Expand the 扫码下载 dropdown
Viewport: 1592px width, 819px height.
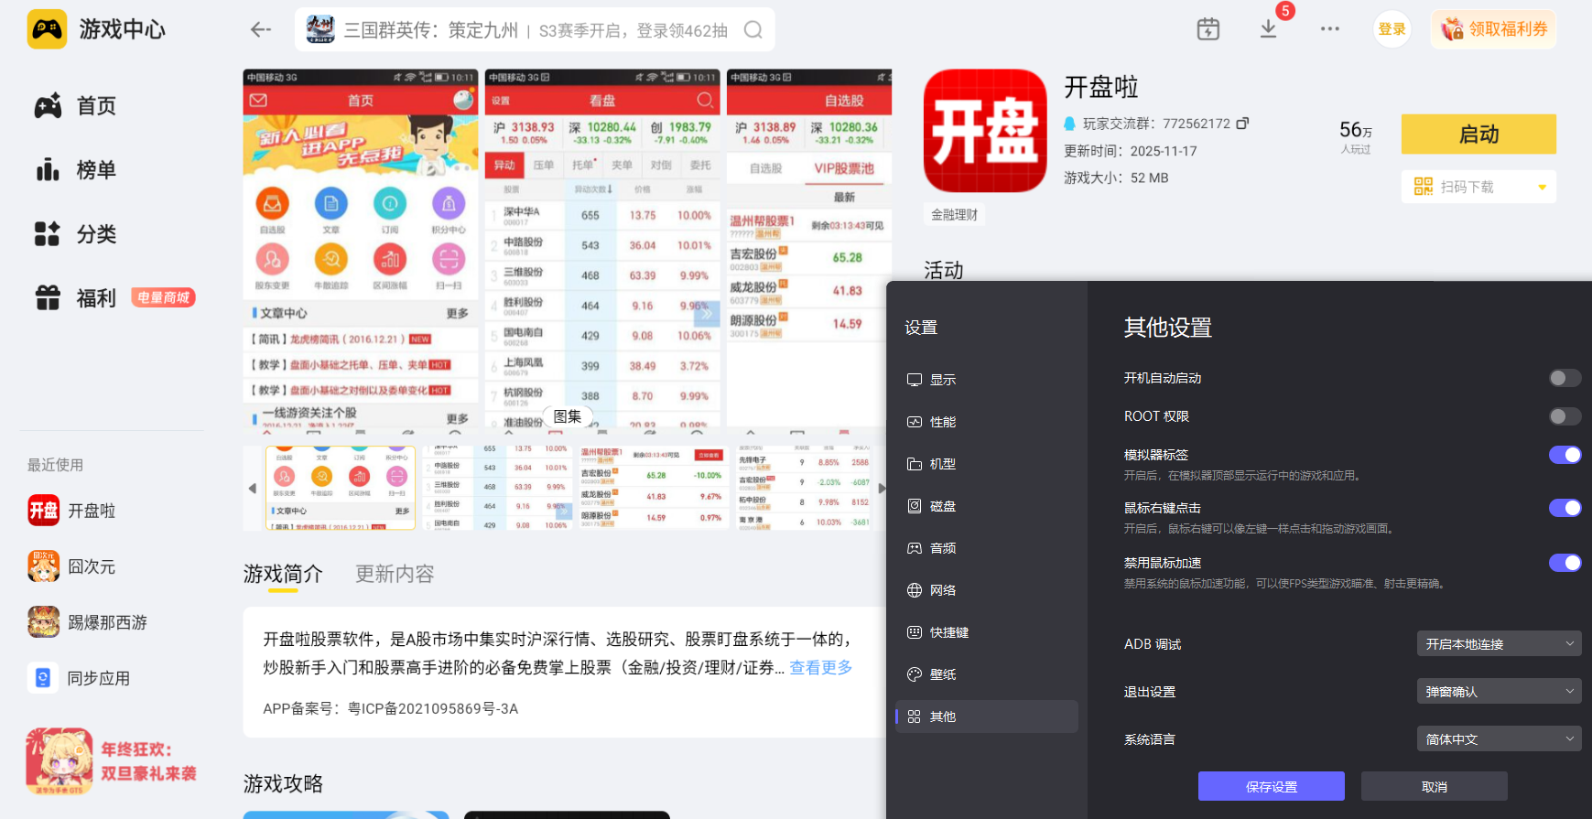1542,187
